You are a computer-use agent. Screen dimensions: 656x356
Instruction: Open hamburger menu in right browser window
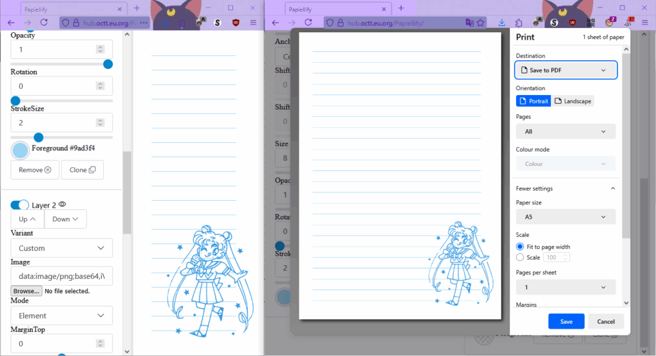(x=644, y=23)
